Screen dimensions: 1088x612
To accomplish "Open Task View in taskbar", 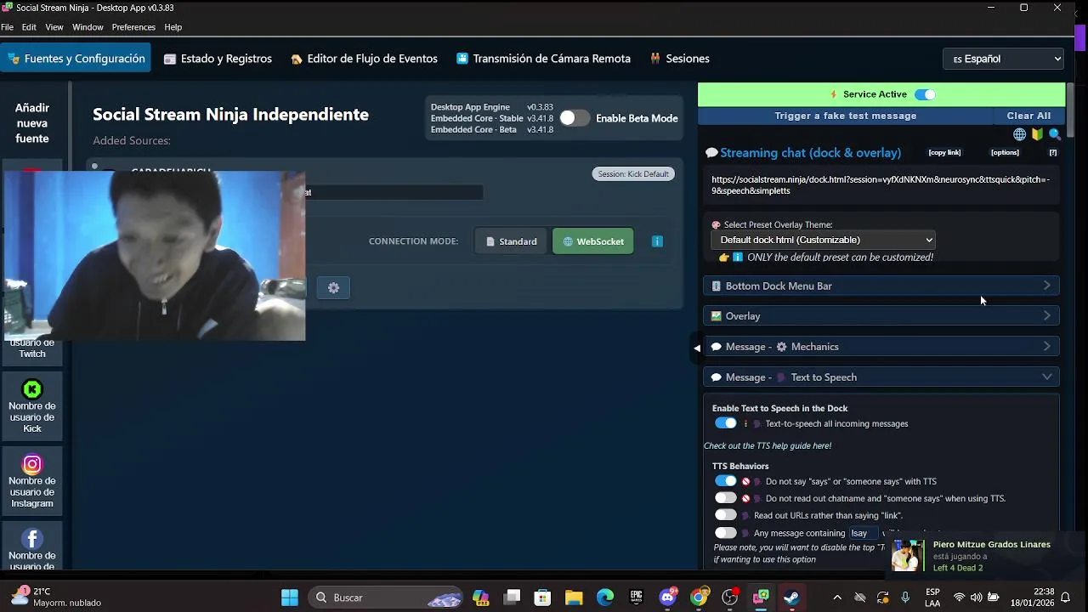I will (512, 598).
